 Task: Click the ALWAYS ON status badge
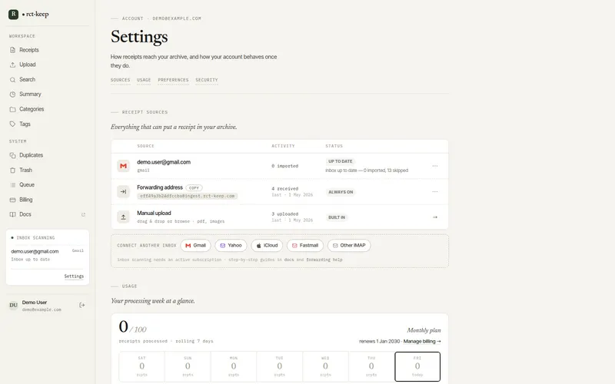341,192
